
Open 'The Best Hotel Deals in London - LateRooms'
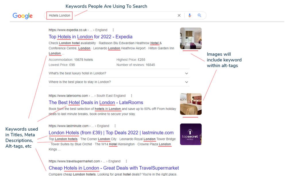tap(96, 102)
